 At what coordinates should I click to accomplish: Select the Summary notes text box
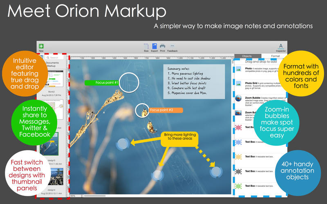coord(194,81)
